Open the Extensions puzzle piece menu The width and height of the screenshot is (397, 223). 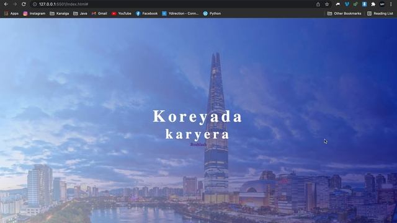click(373, 4)
